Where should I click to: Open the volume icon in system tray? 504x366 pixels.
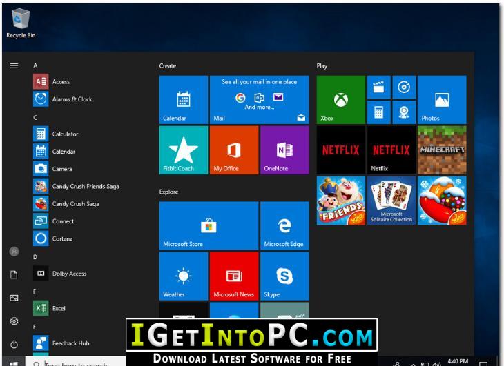[436, 364]
